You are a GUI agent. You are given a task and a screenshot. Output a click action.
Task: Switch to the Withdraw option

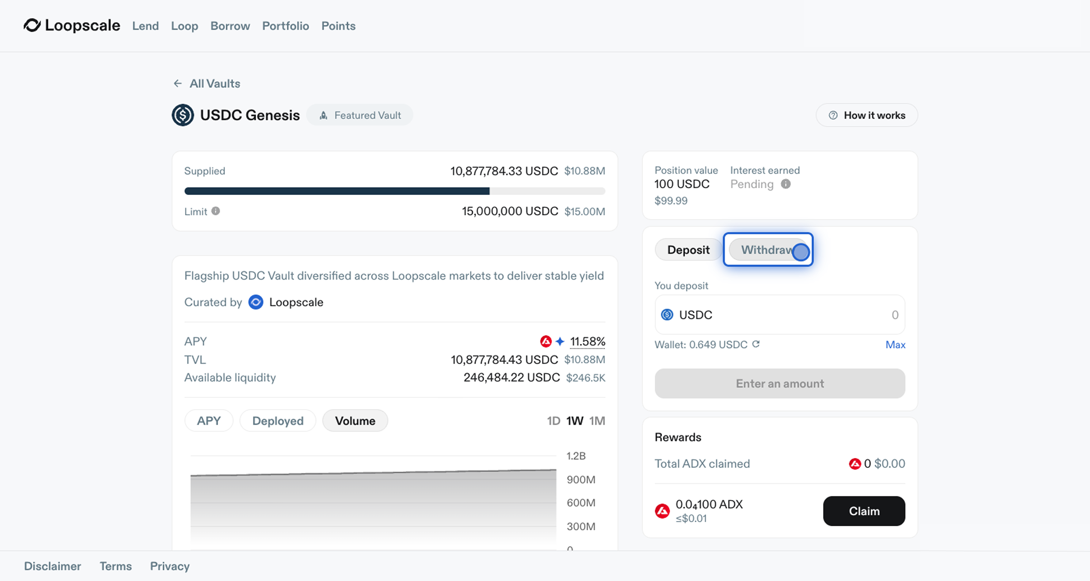767,250
